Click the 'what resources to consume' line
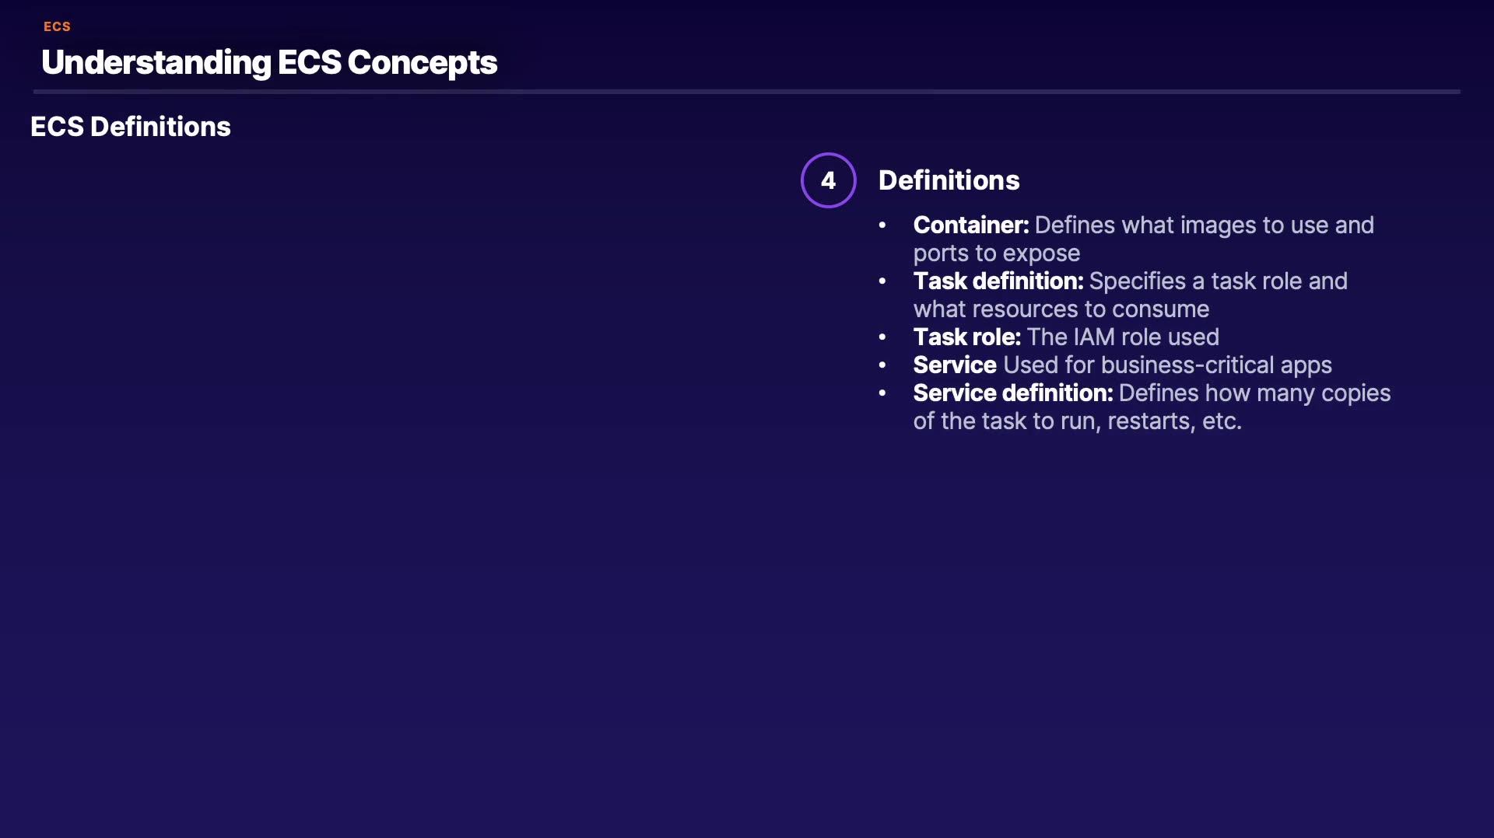This screenshot has height=838, width=1494. pos(1061,309)
